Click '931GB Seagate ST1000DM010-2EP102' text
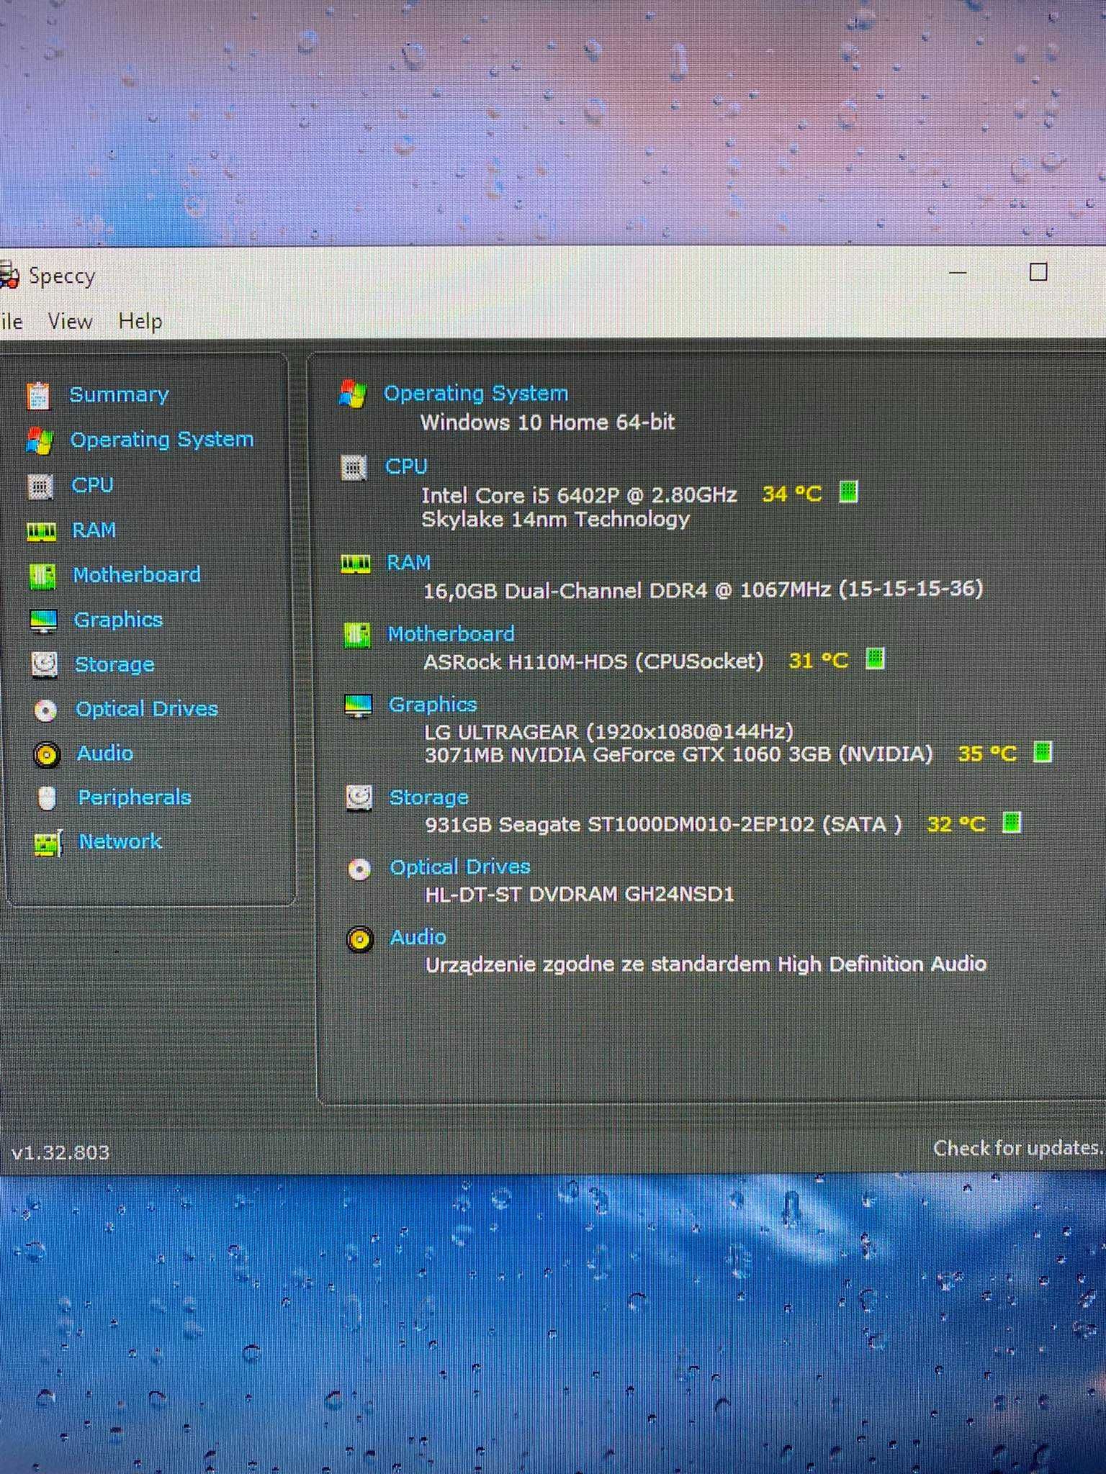 pos(663,825)
